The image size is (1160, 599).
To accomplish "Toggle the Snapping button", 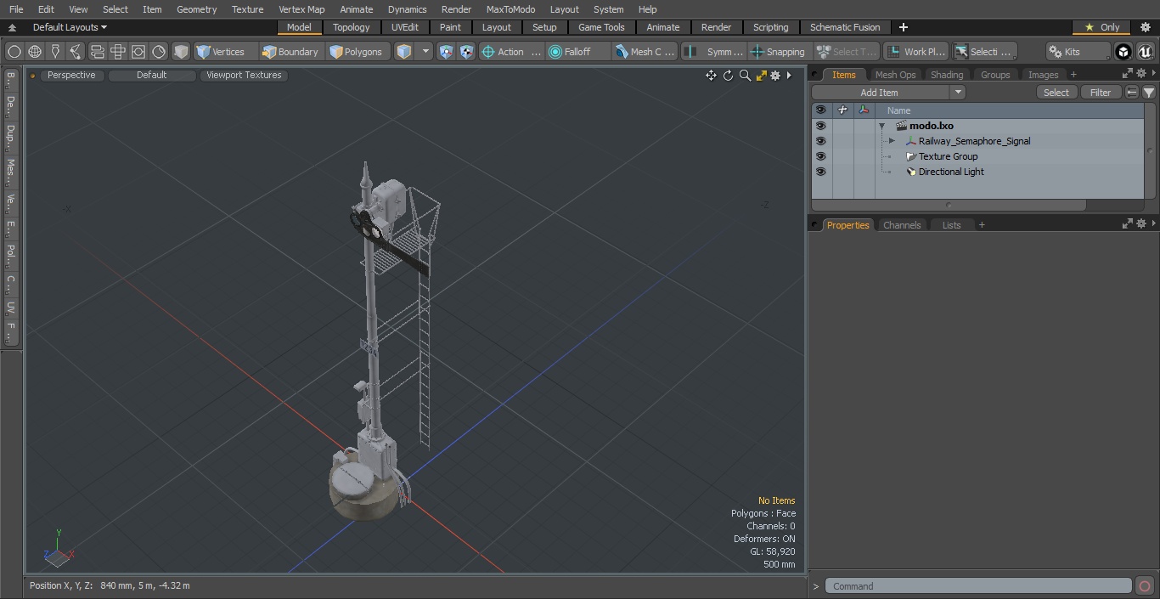I will 778,52.
